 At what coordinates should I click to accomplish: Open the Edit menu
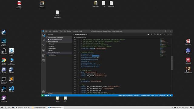[50, 31]
